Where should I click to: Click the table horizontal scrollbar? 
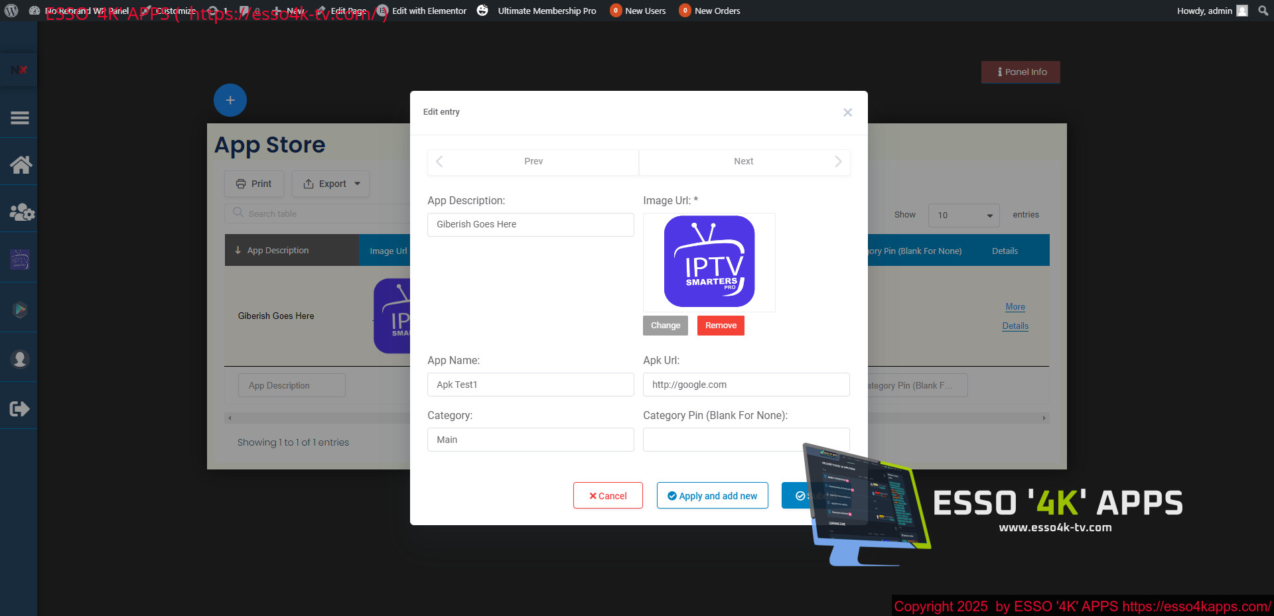637,418
